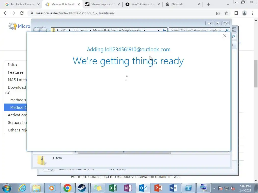The height and width of the screenshot is (193, 258).
Task: Click Downloads in Explorer breadcrumb
Action: 80,30
